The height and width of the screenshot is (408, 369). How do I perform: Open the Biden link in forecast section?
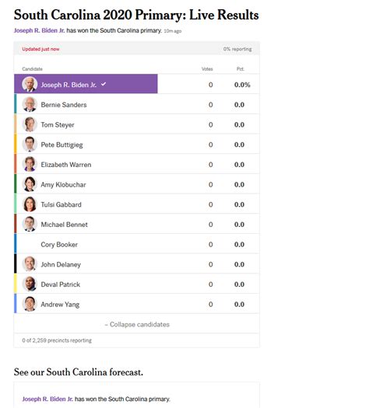coord(47,399)
